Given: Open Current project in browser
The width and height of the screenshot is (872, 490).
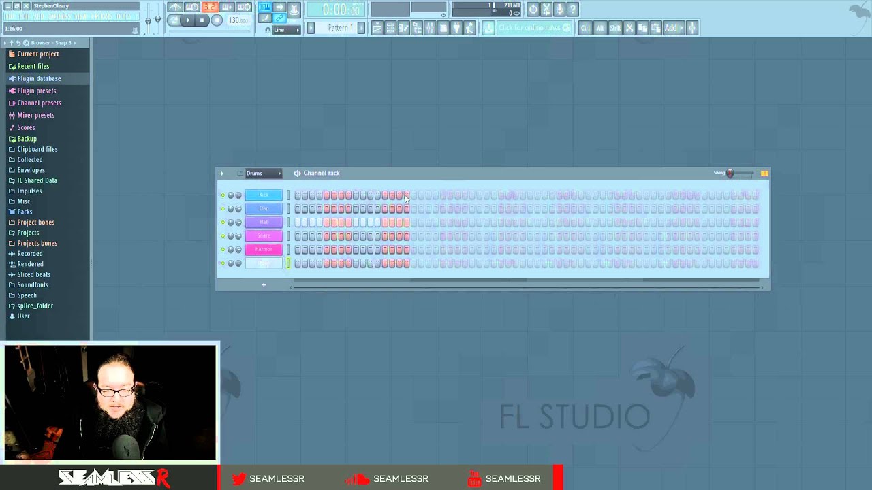Looking at the screenshot, I should point(38,54).
